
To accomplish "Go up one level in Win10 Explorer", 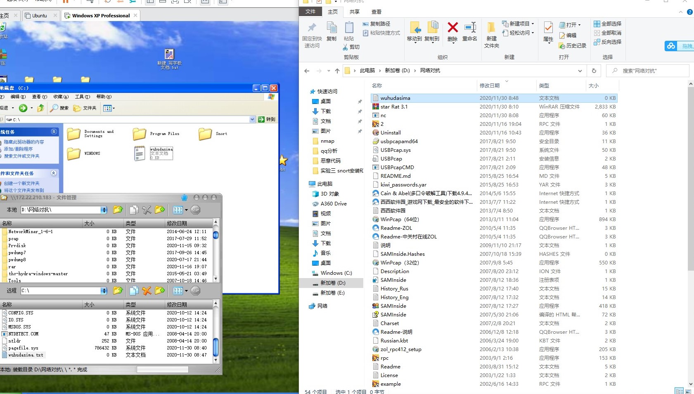I will [337, 71].
